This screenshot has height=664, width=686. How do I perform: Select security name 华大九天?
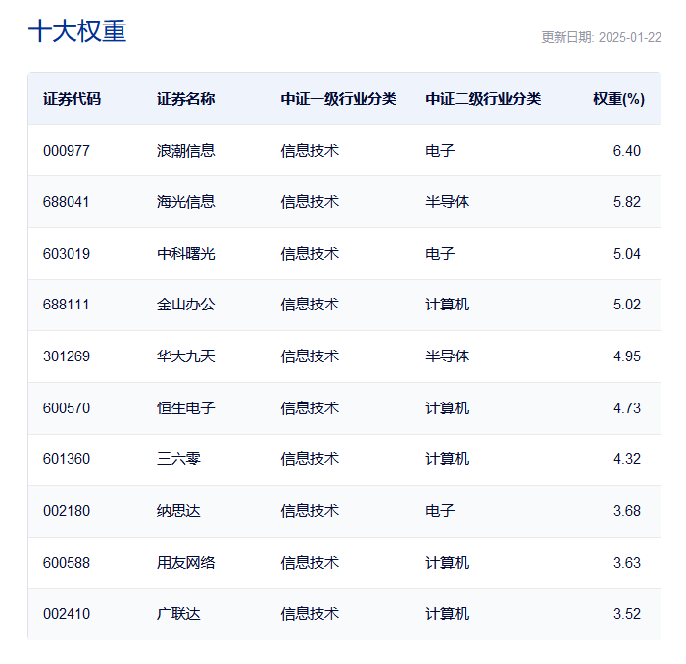185,356
